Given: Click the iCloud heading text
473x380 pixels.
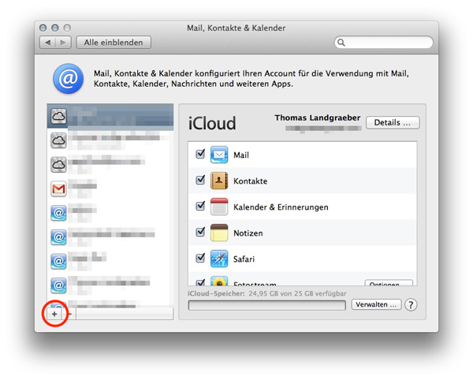Looking at the screenshot, I should coord(212,123).
